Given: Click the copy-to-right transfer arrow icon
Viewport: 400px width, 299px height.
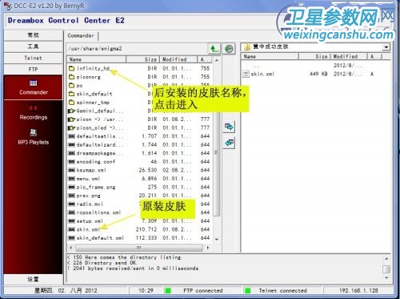Looking at the screenshot, I should (x=229, y=127).
